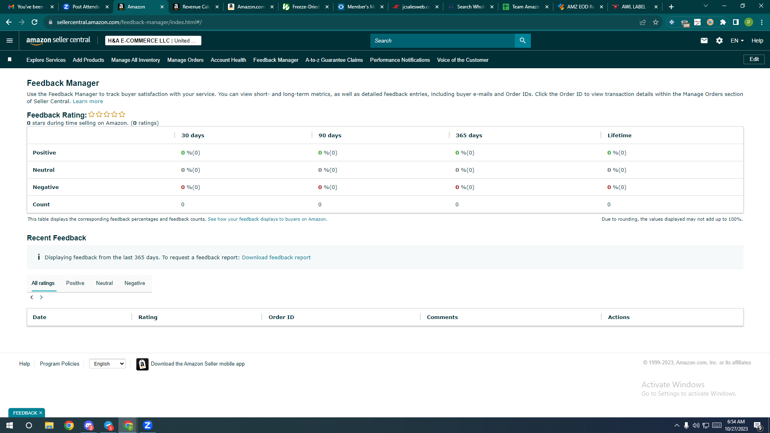Image resolution: width=770 pixels, height=433 pixels.
Task: Open Manage Orders in the nav bar
Action: 185,60
